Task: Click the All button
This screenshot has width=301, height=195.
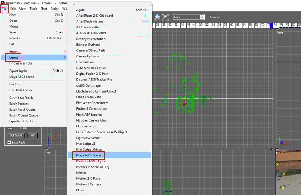Action: point(32,135)
